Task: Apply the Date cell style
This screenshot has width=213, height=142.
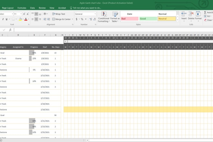Action: [x=130, y=14]
